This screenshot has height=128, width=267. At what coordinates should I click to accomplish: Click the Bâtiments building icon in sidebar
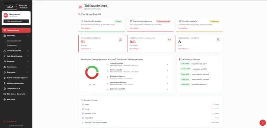click(5, 36)
